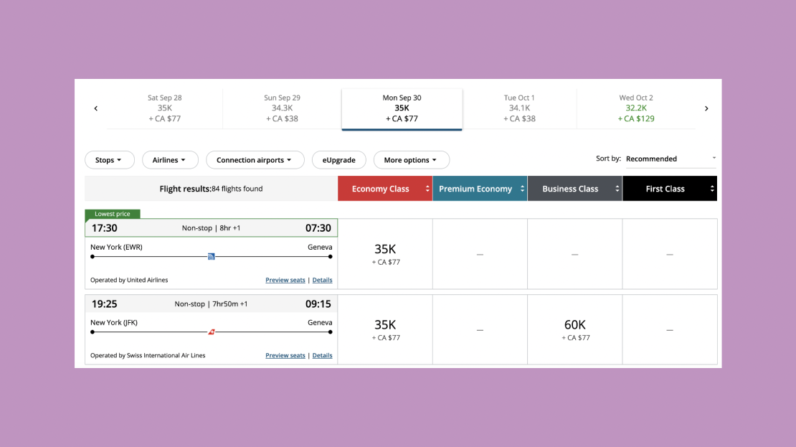Viewport: 796px width, 447px height.
Task: Click sort arrows on Business Class header
Action: (617, 189)
